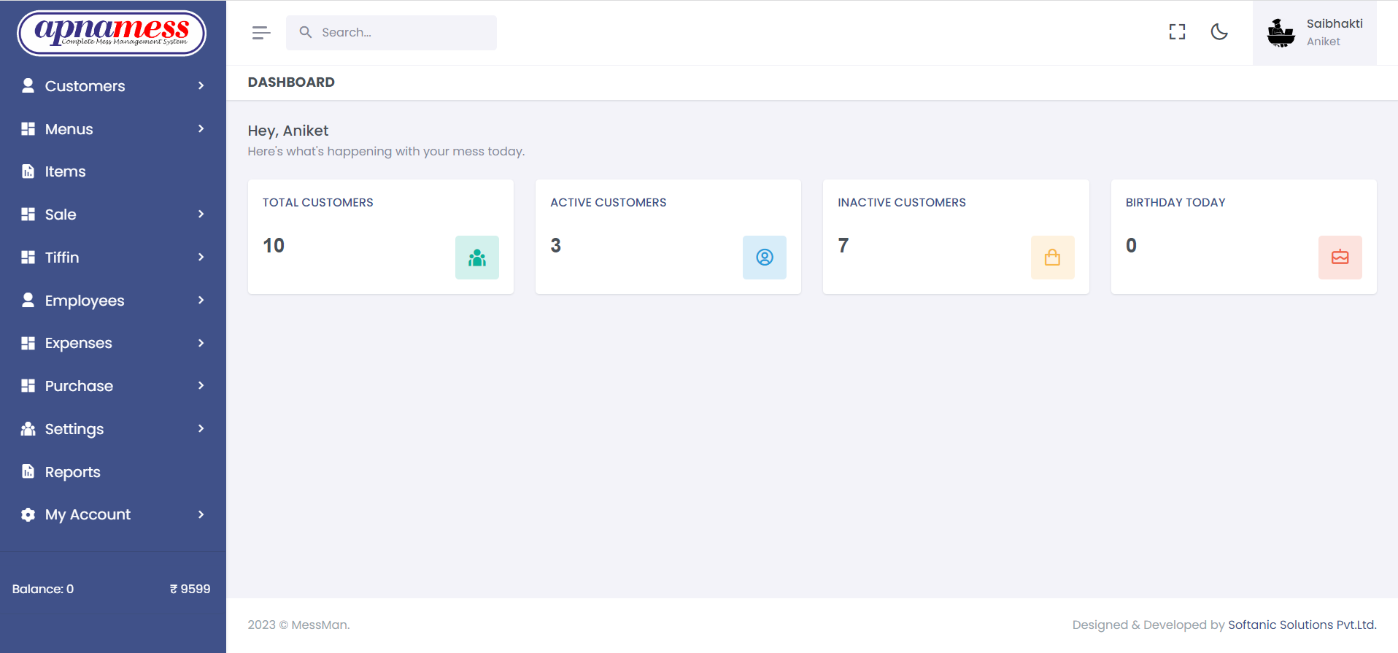Click the My Account gear icon
Image resolution: width=1398 pixels, height=653 pixels.
pos(28,514)
